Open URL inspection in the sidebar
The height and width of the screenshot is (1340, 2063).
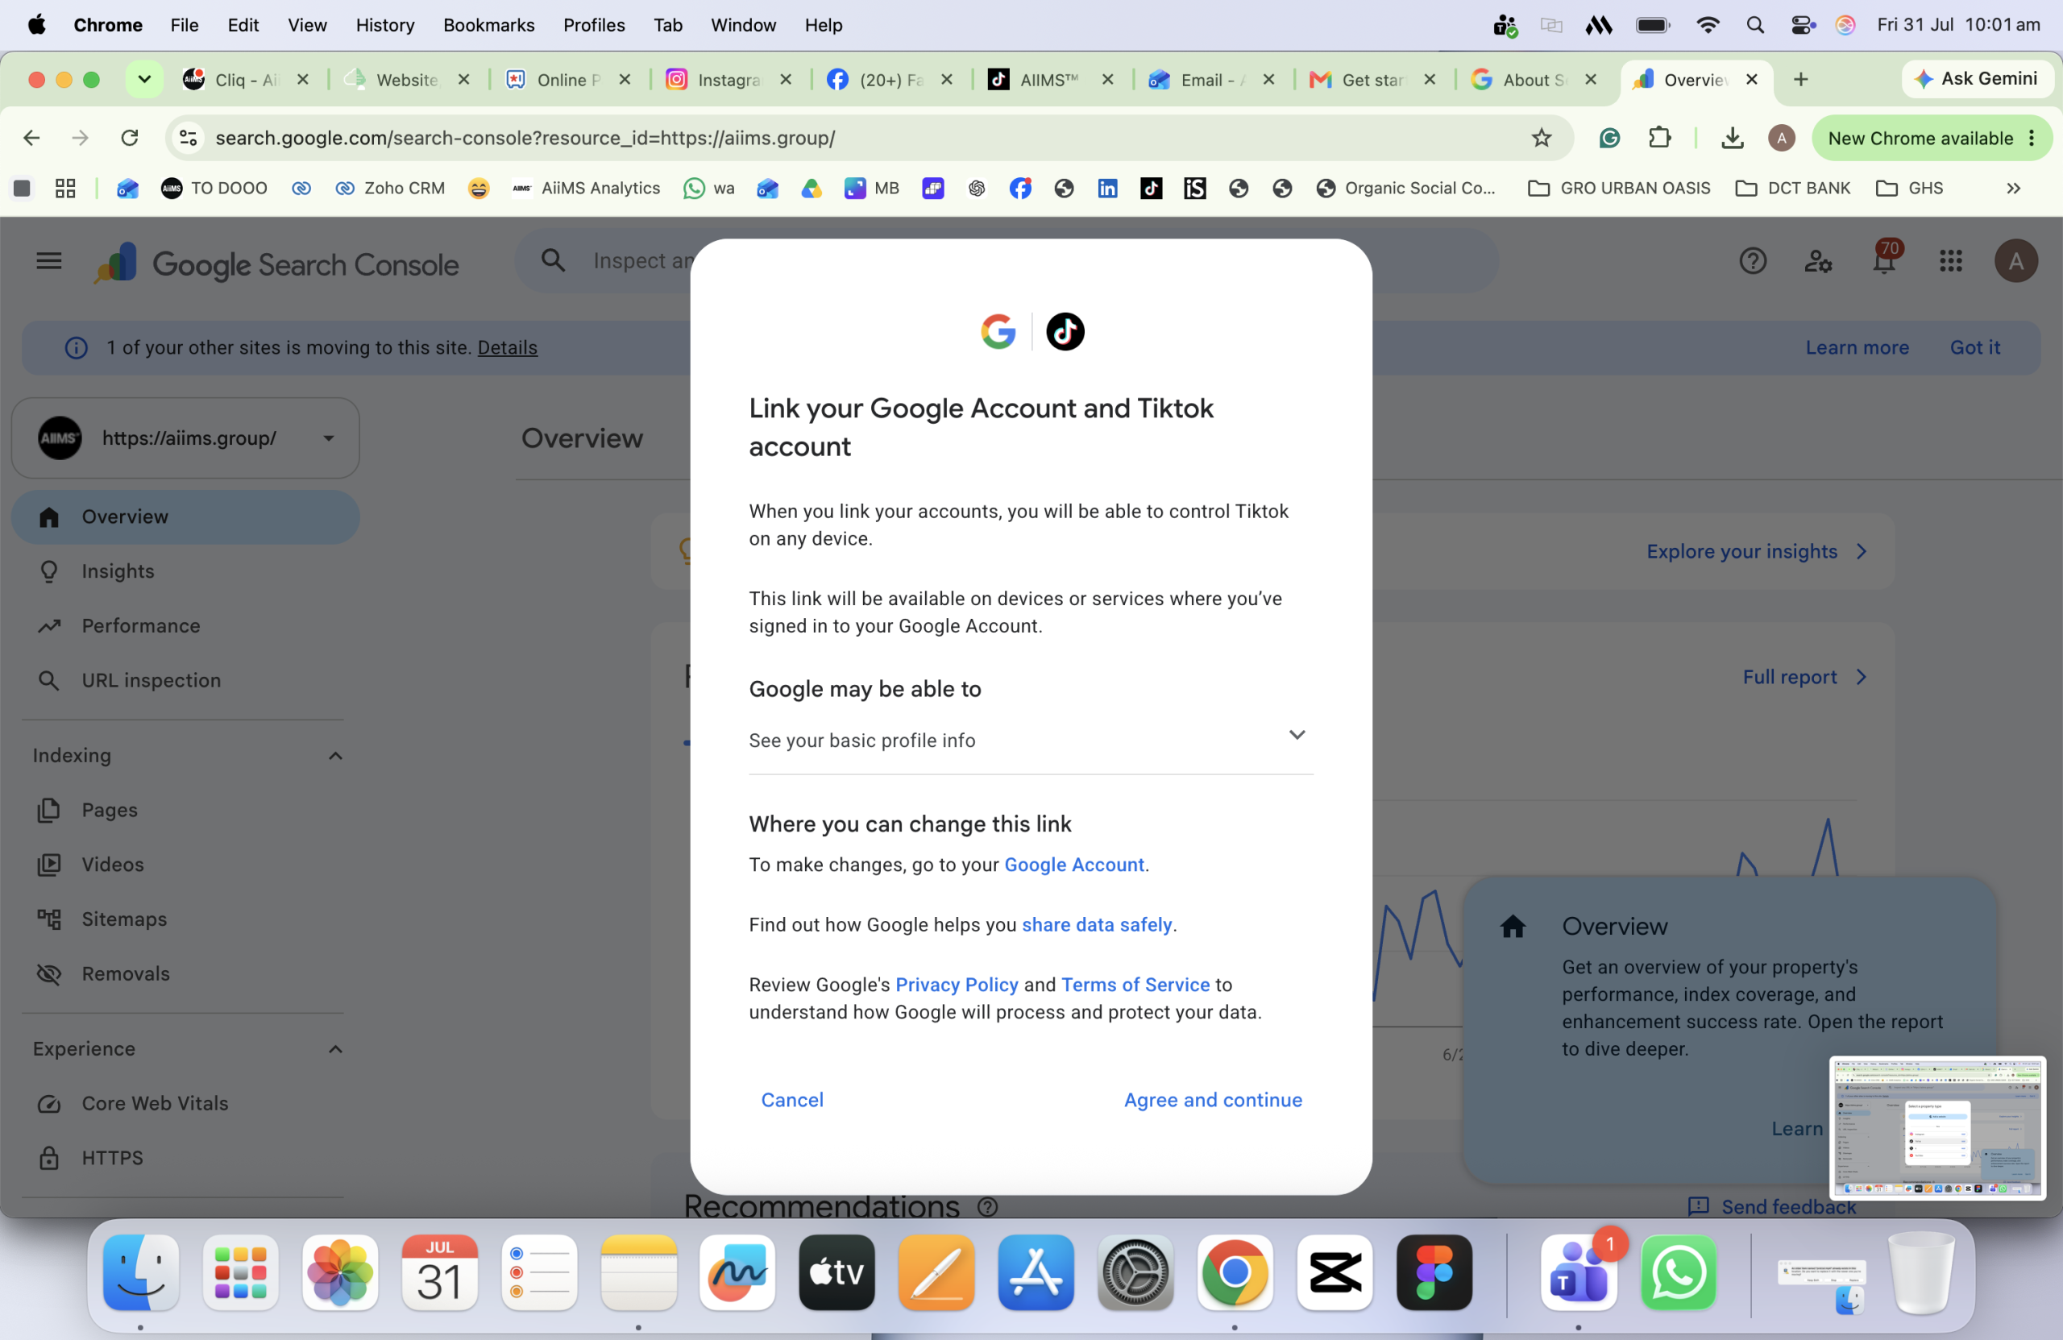point(185,680)
